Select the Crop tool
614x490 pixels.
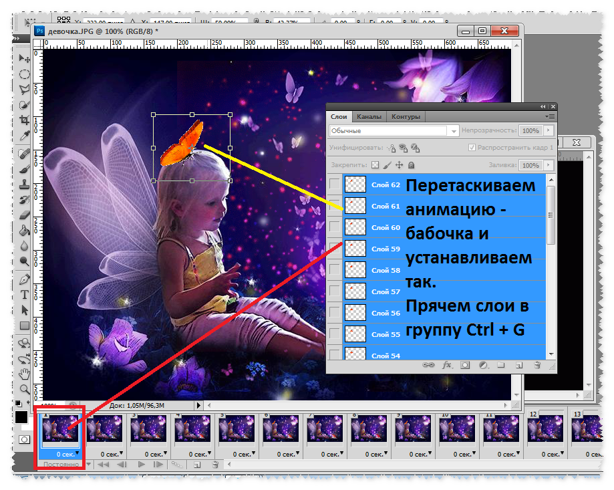24,120
